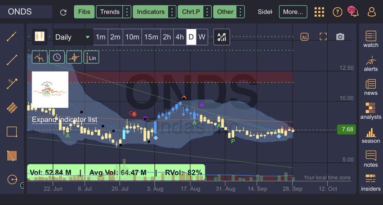This screenshot has width=383, height=205.
Task: Open the alerts panel
Action: [x=371, y=64]
